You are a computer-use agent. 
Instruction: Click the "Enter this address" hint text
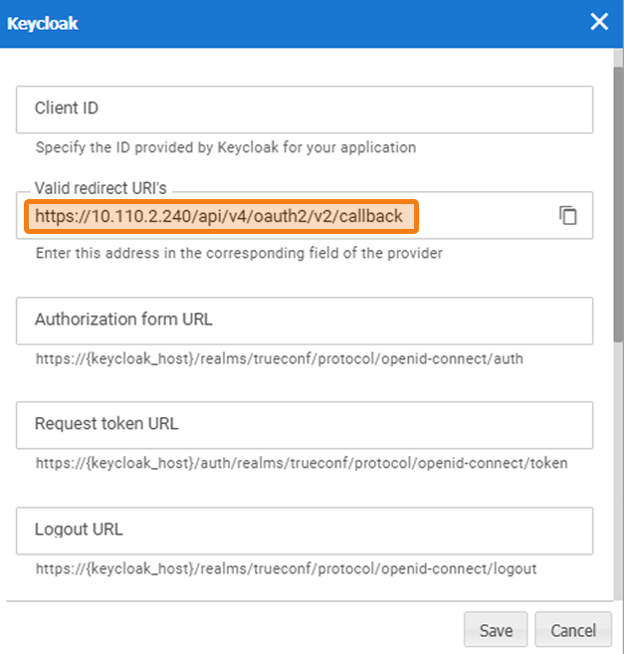point(239,253)
